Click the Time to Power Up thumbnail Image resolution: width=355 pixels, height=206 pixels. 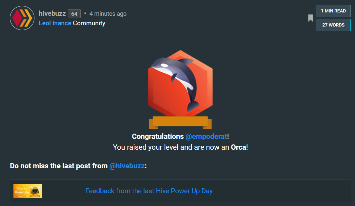(28, 191)
